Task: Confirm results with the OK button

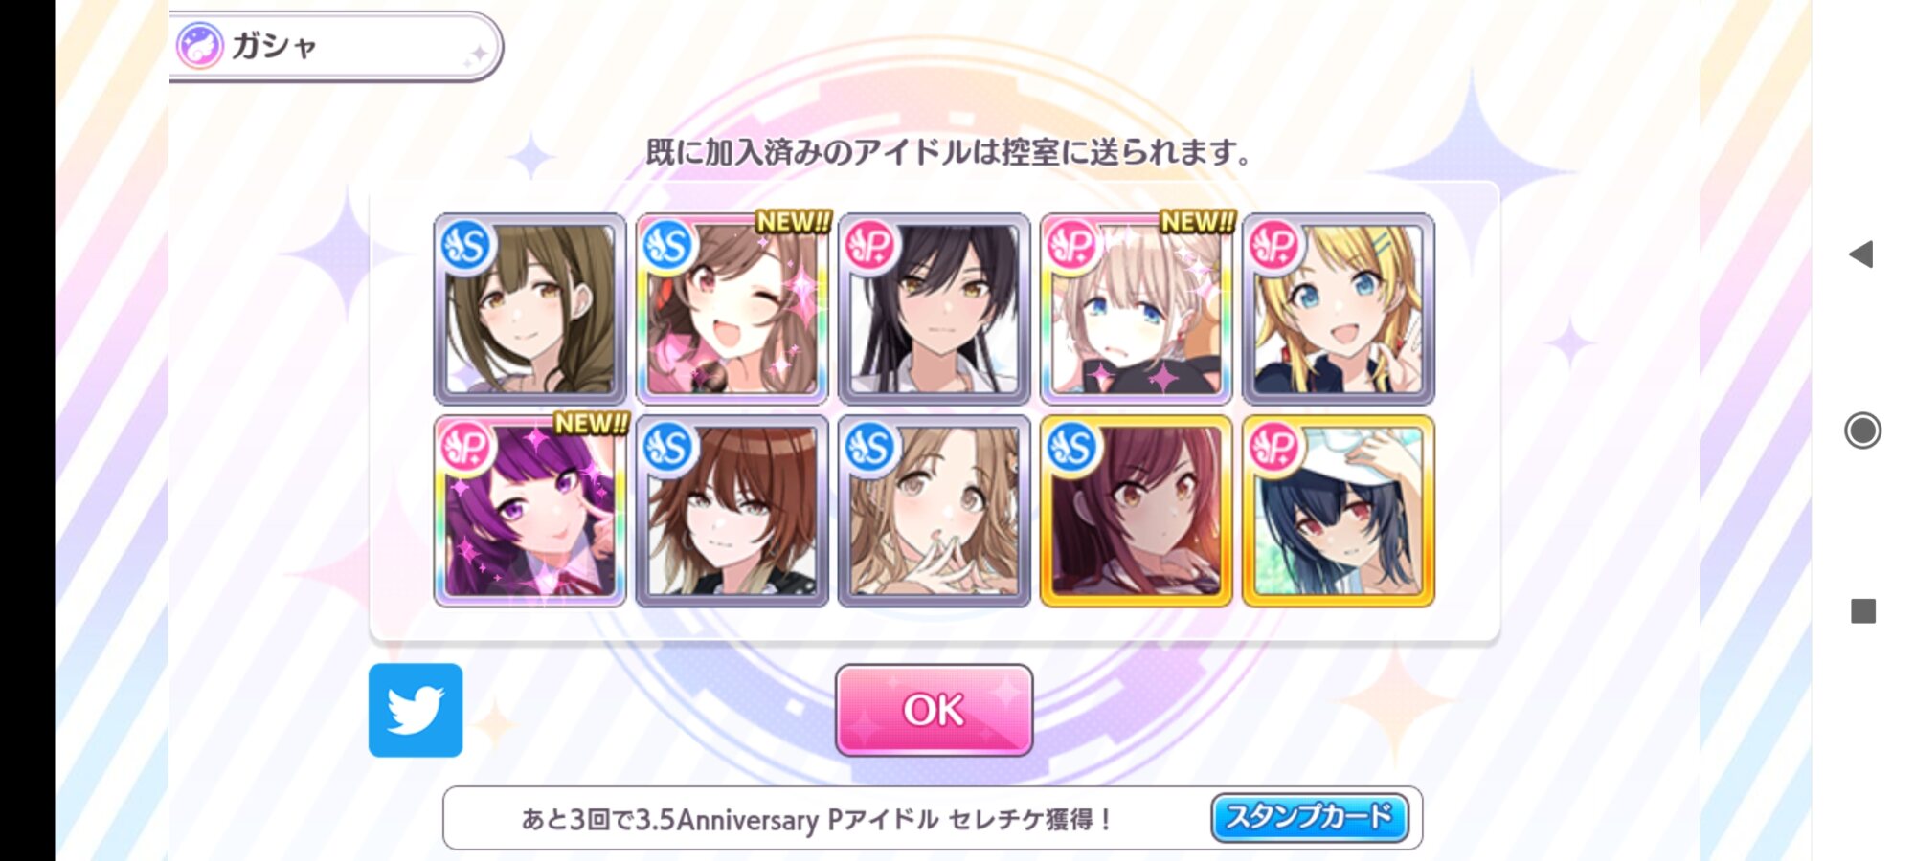Action: pos(934,710)
